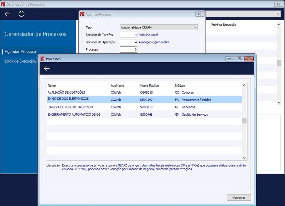Go back using arrow in Processos window
The height and width of the screenshot is (206, 285).
tap(47, 68)
